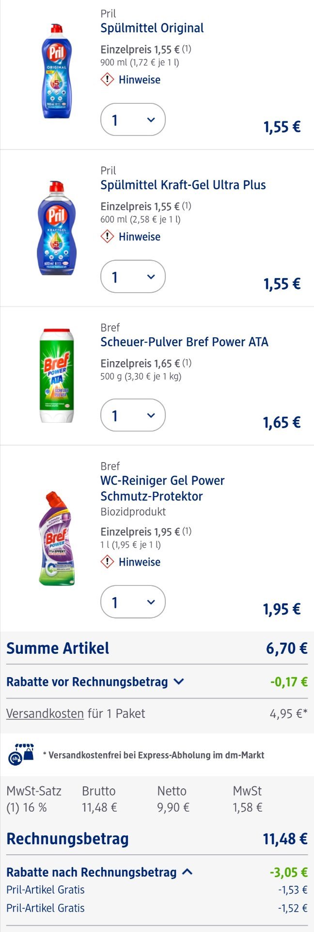314x932 pixels.
Task: Open quantity dropdown for Scheuer-Pulver Bref Power ATA
Action: [133, 416]
